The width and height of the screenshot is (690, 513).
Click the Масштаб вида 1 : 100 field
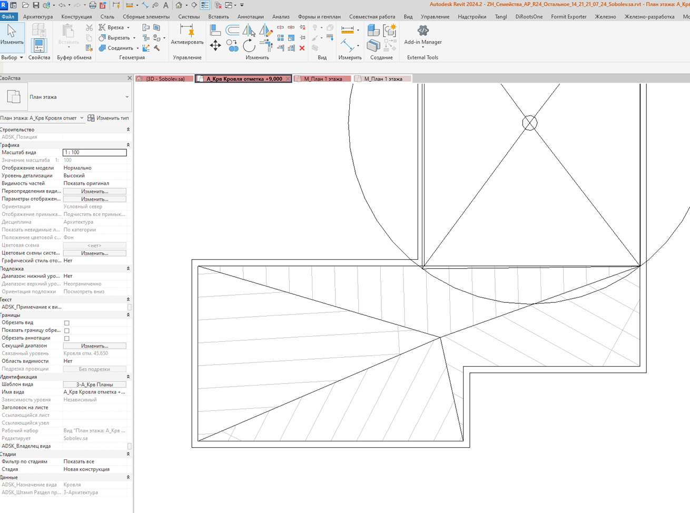(95, 153)
